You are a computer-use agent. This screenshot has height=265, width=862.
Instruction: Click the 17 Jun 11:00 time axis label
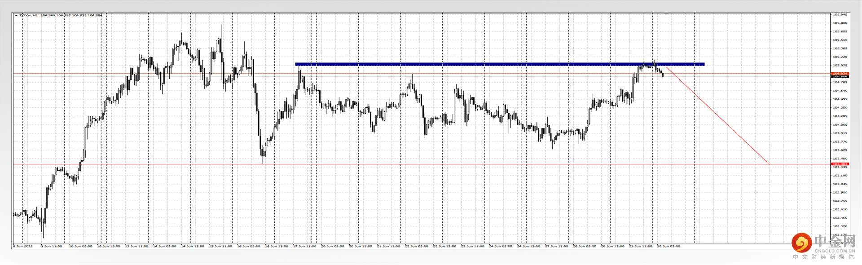(x=305, y=246)
